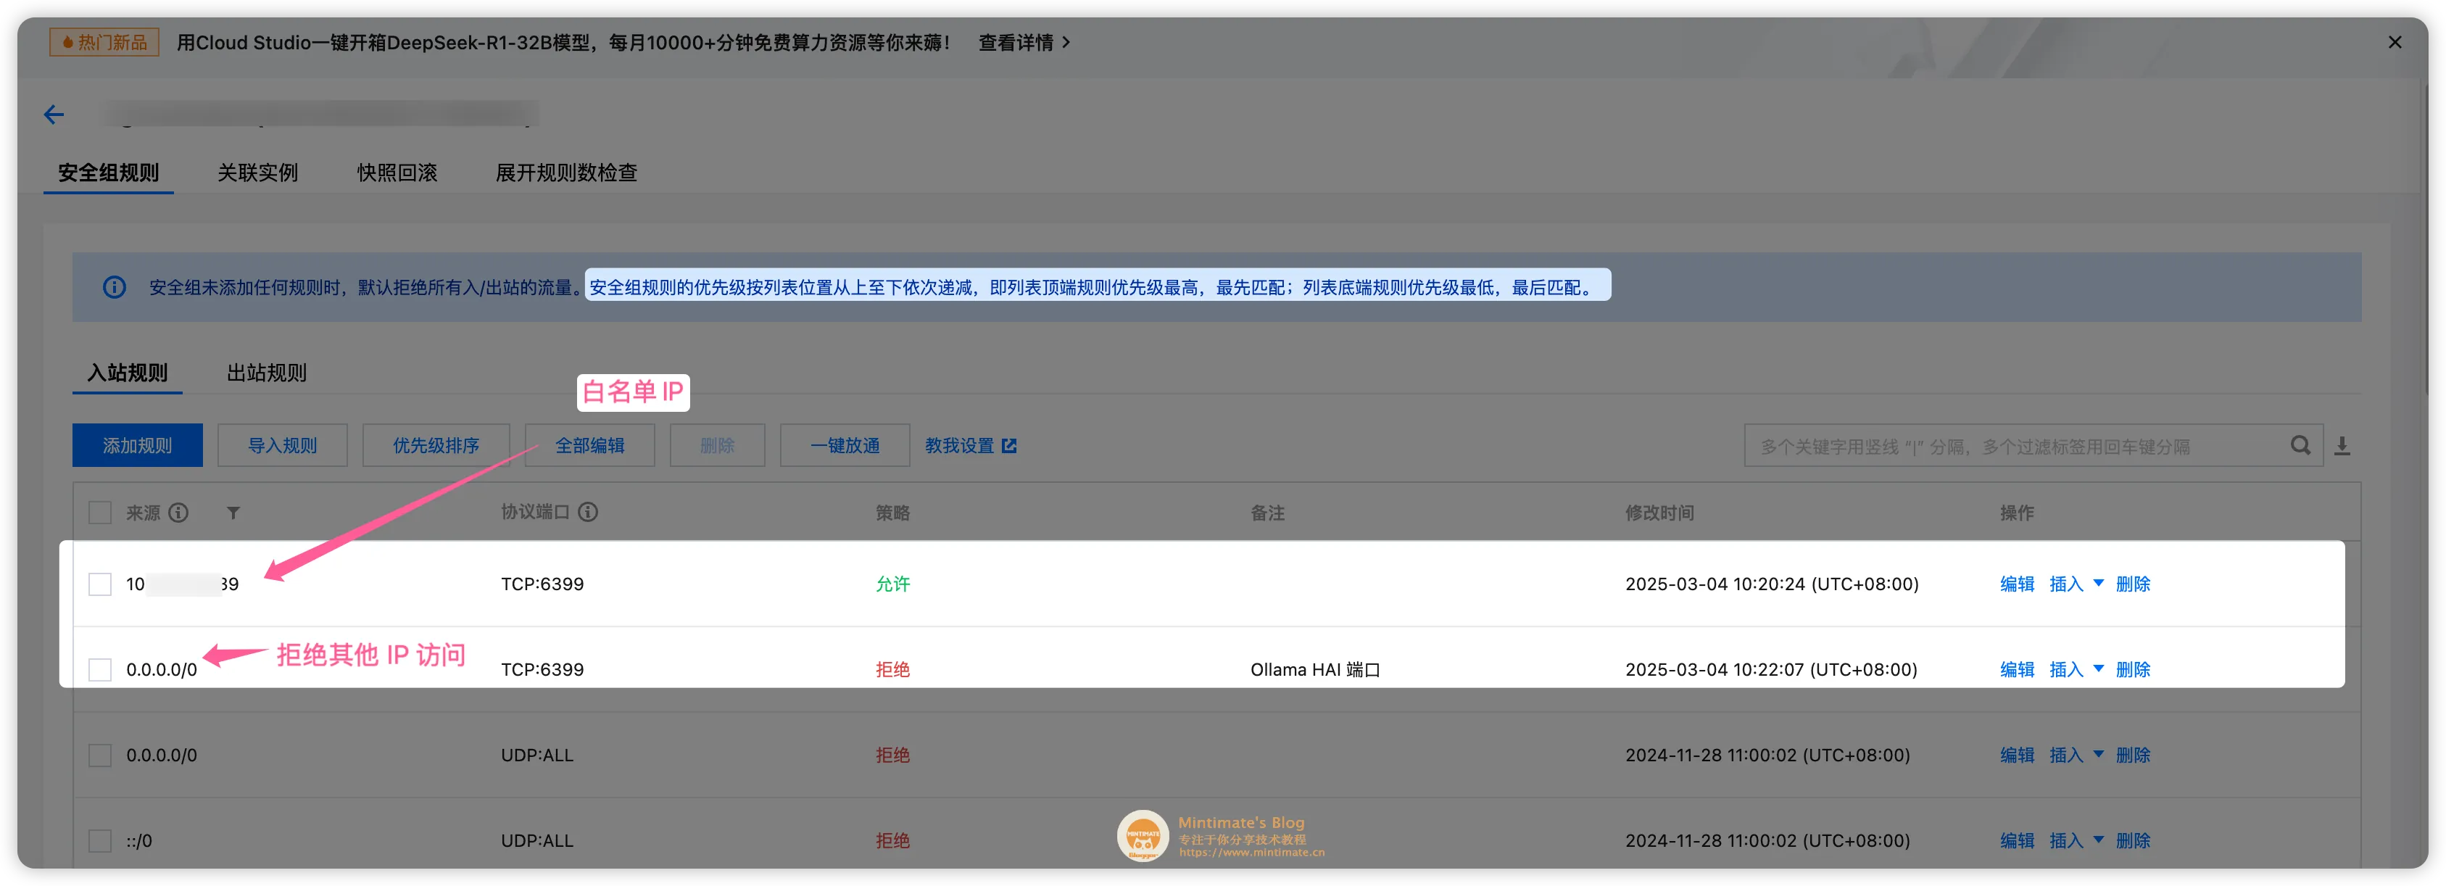Click the info icon next to 协议端口 column
Screen dimensions: 2446x886
click(589, 512)
